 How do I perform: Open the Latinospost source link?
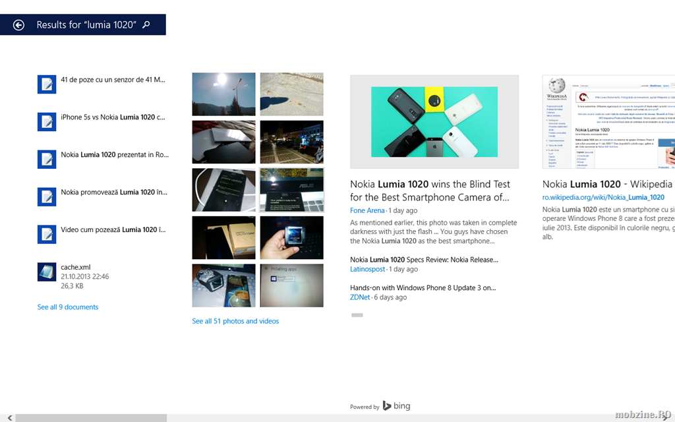(368, 269)
